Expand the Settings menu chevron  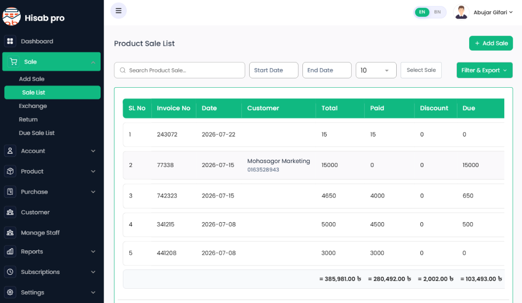tap(93, 292)
